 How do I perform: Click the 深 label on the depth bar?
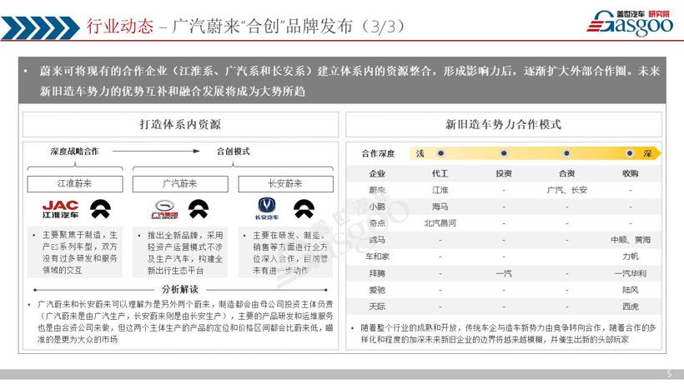[648, 153]
